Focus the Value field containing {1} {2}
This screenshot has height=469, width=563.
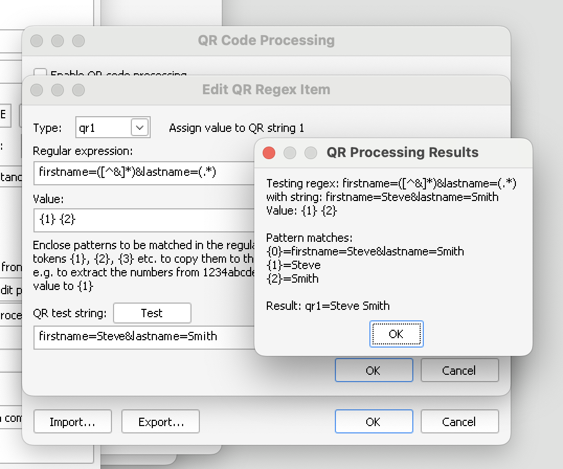(141, 219)
